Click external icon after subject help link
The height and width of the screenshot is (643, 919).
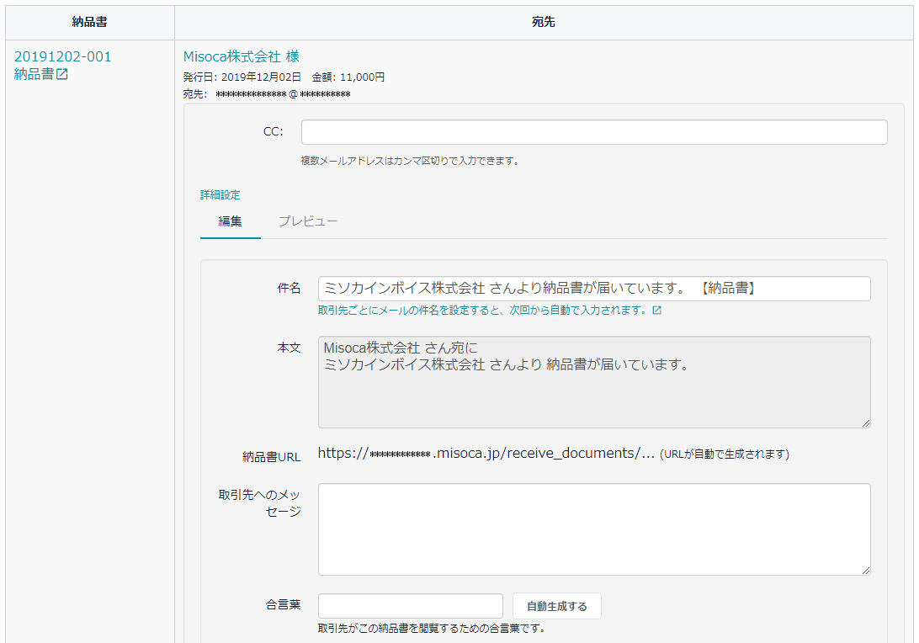[x=657, y=311]
